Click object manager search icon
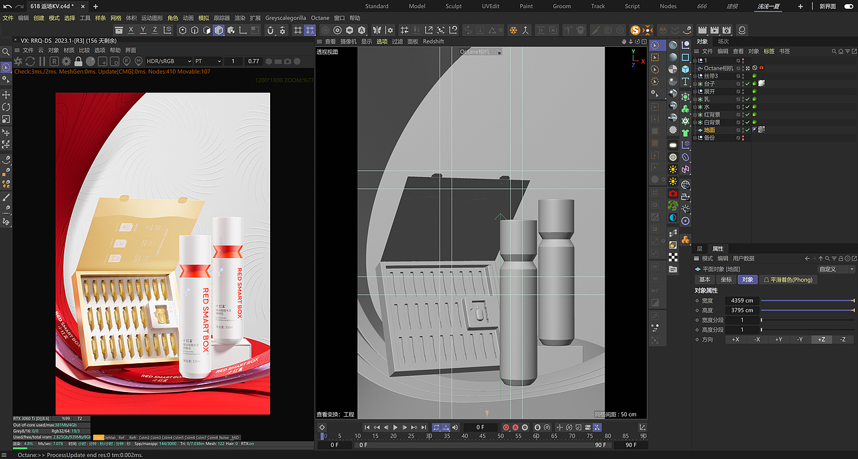858x459 pixels. (x=834, y=51)
